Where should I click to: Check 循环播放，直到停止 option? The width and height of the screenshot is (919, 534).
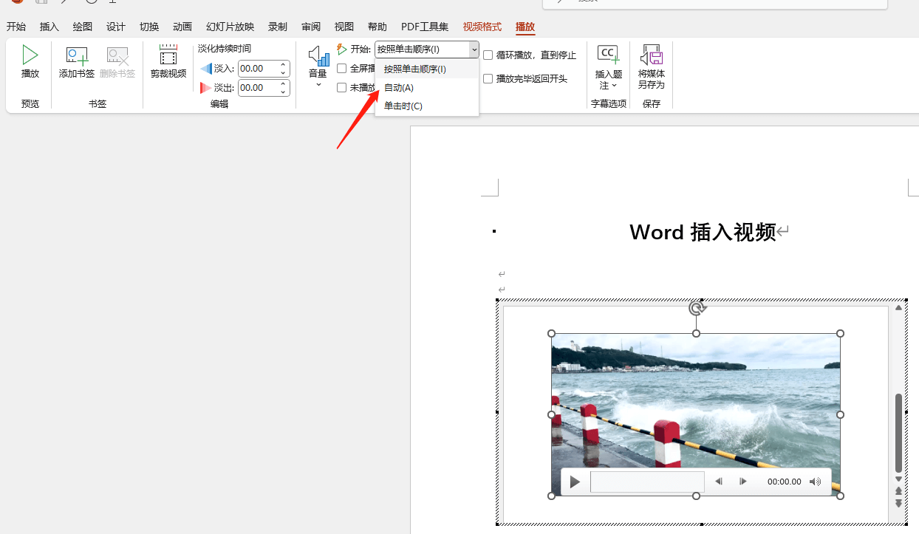point(488,55)
